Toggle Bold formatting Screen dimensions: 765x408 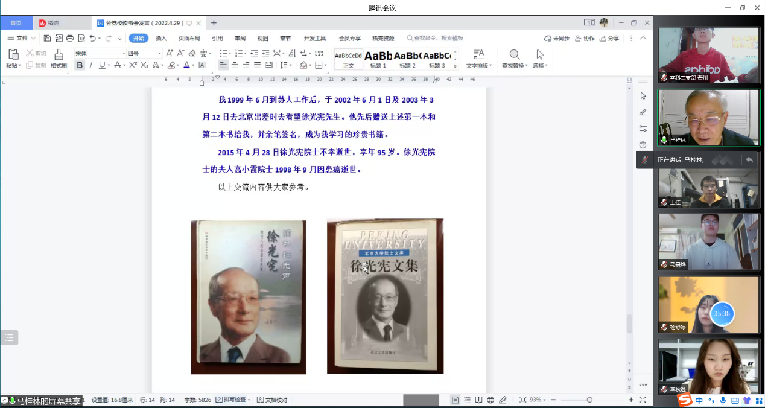point(80,65)
